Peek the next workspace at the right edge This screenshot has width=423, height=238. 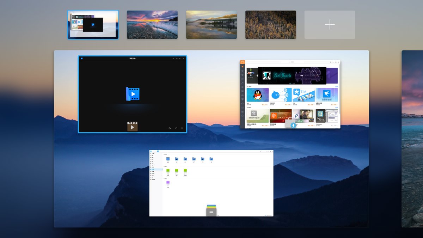click(412, 139)
